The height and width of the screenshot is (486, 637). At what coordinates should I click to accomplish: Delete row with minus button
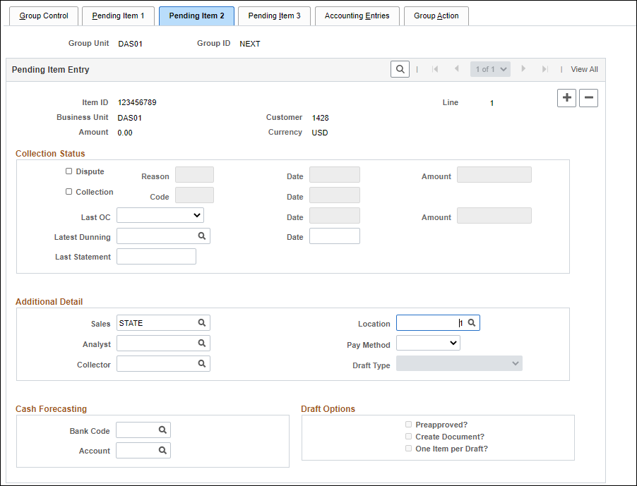coord(589,98)
